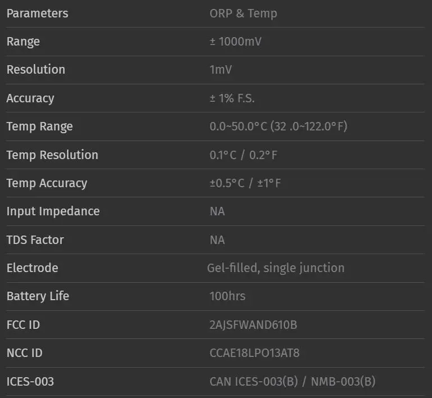Screen dimensions: 432x398
Task: Click the Parameters row label
Action: point(37,13)
